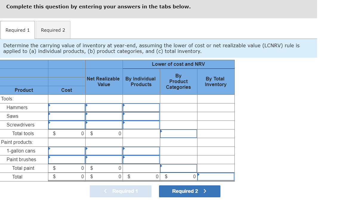Click the blue flag beside Total tools category field

coord(161,131)
